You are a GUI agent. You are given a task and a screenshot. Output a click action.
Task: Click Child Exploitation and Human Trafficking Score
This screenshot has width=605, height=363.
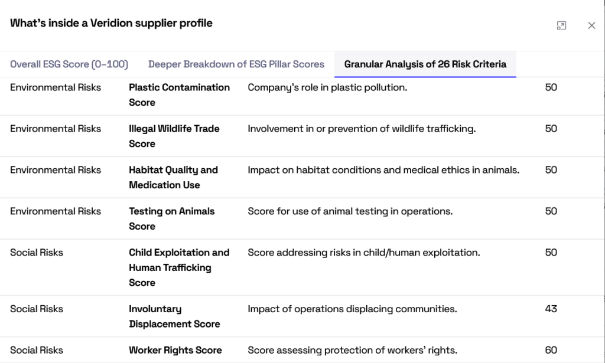click(179, 267)
